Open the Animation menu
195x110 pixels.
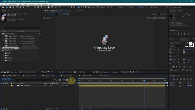[32, 4]
